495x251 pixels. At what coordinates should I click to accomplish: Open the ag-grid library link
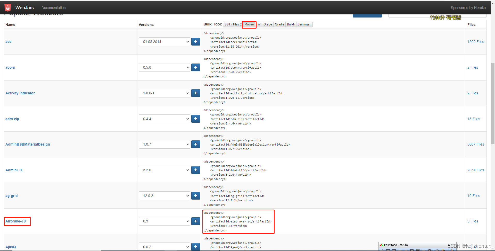coord(12,196)
